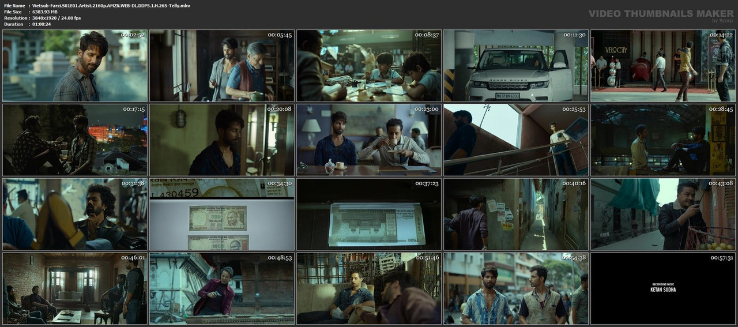Open the staircase thumbnail at 00:25:53
The image size is (738, 327).
pos(516,140)
